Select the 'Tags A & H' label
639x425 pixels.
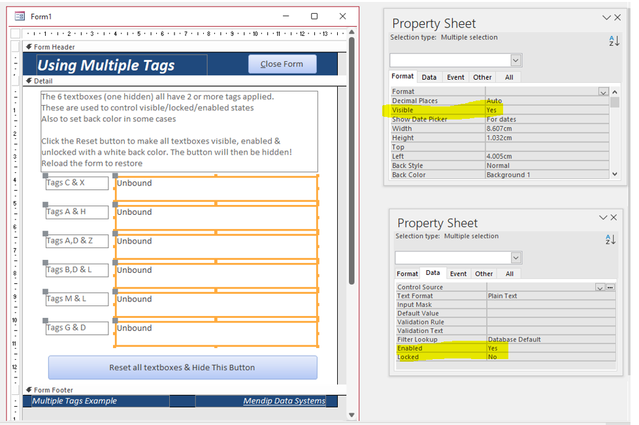click(x=77, y=212)
